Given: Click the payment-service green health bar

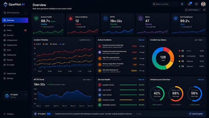Looking at the screenshot, I should tap(128, 85).
